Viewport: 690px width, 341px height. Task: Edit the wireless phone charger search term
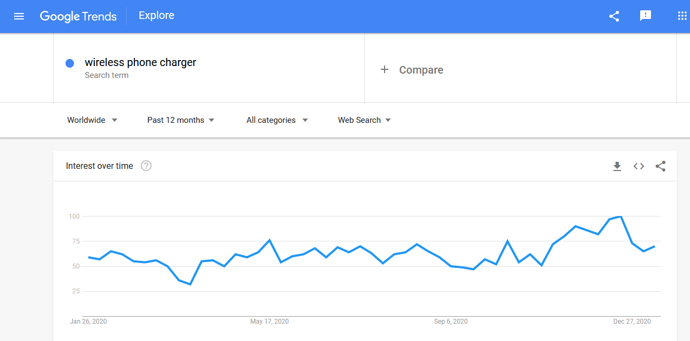coord(140,62)
